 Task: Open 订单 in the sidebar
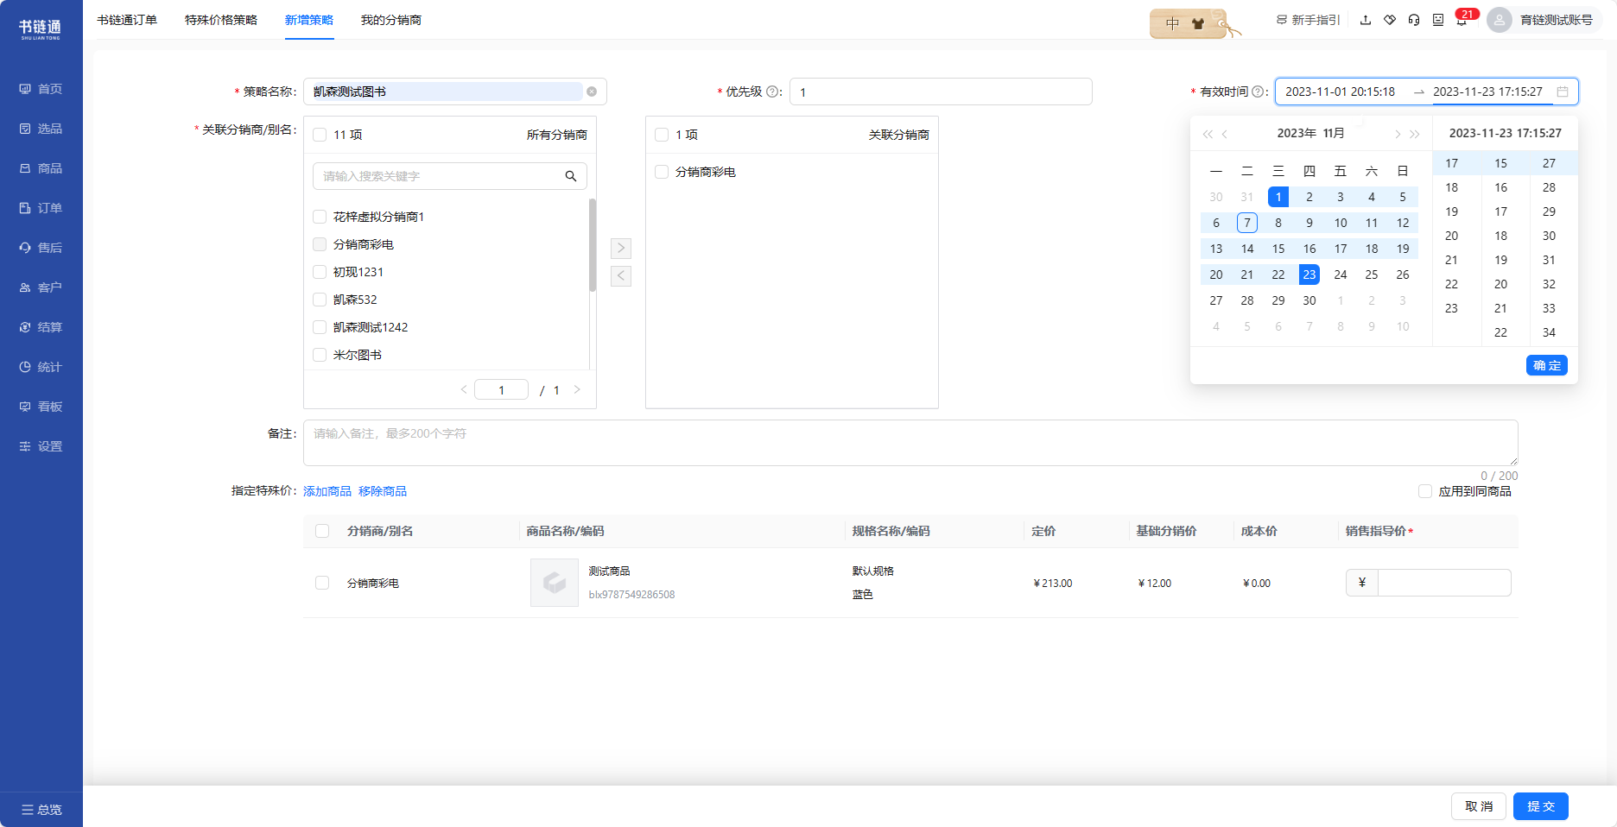(x=41, y=208)
